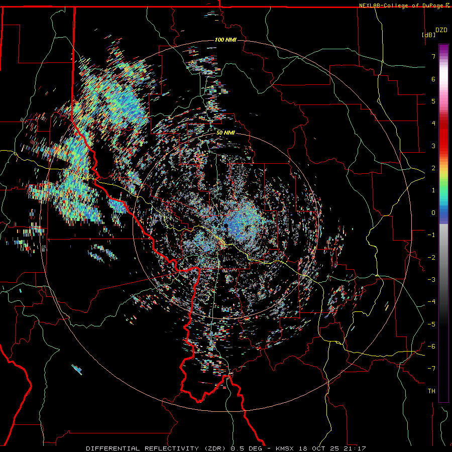The height and width of the screenshot is (452, 452).
Task: Click the DIFFERENTIAL REFLECTIVITY caption text
Action: coord(143,448)
